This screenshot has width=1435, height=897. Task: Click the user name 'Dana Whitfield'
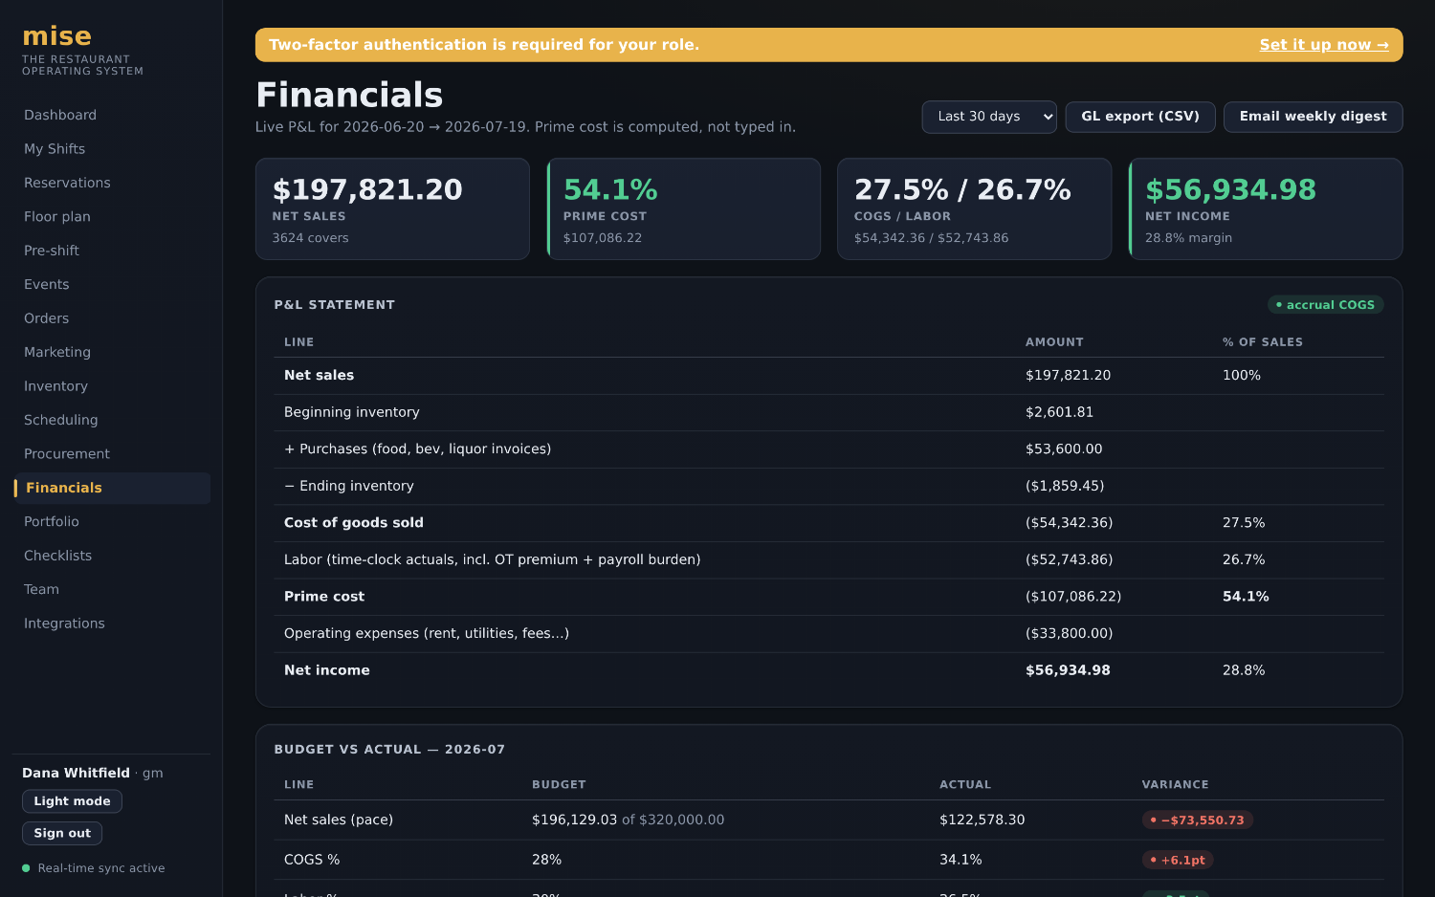[x=76, y=773]
